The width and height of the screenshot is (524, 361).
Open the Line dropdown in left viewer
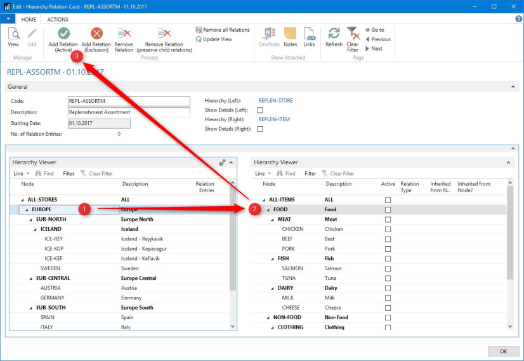pos(21,173)
